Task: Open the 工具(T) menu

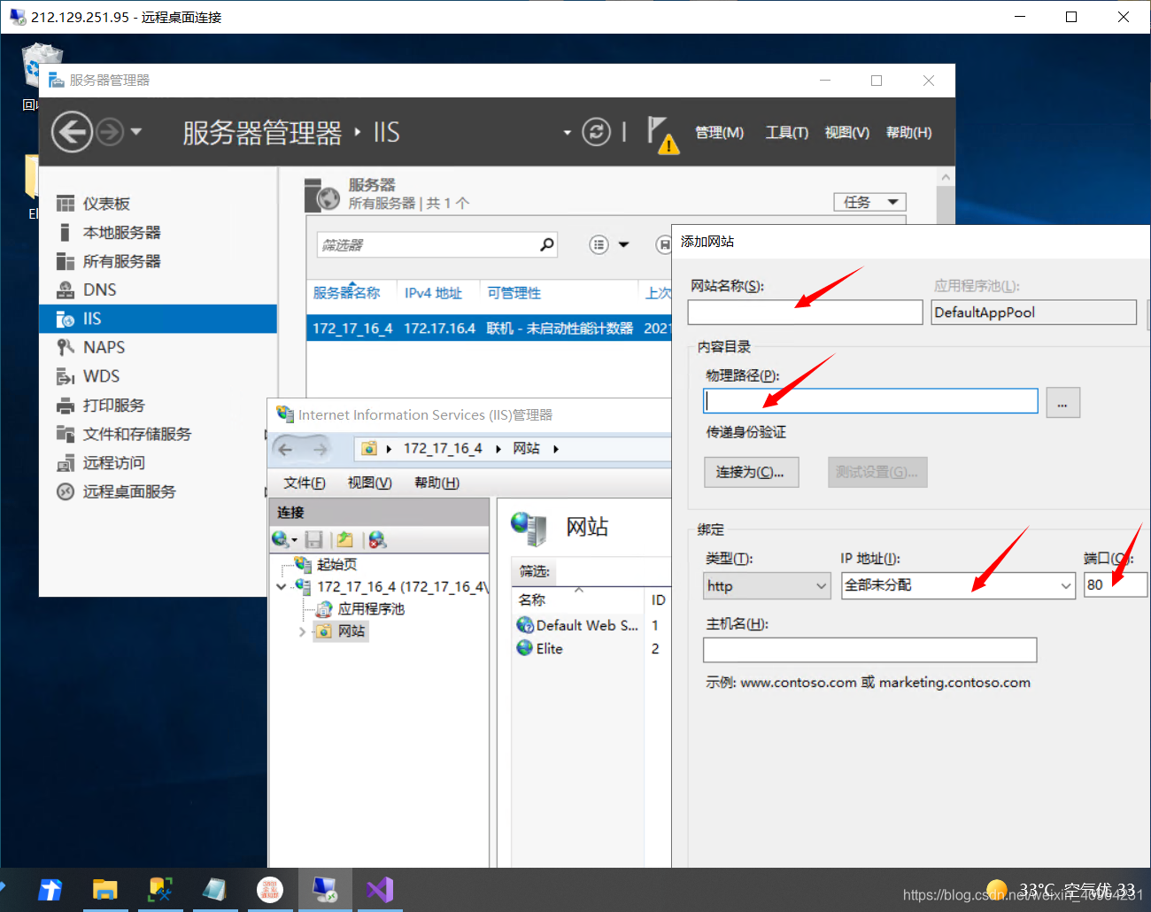Action: click(x=786, y=132)
